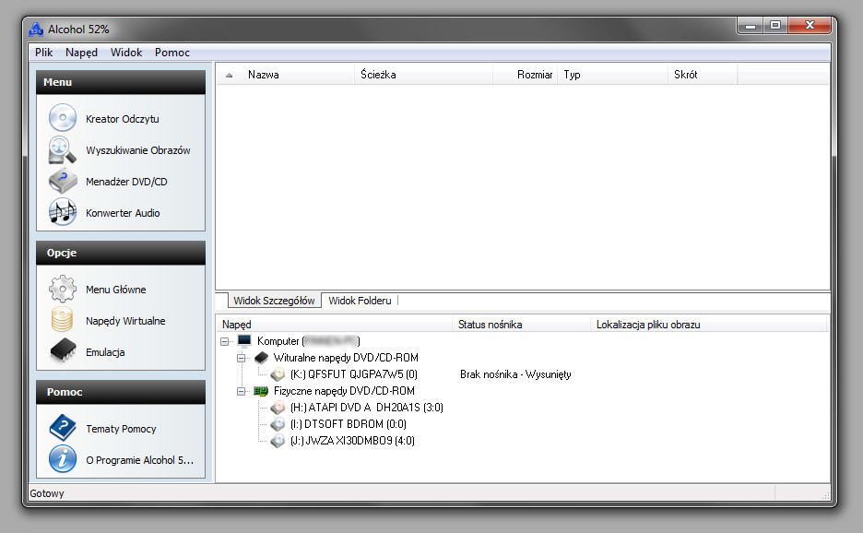Click the Alcohol 52% title bar icon

pyautogui.click(x=36, y=30)
